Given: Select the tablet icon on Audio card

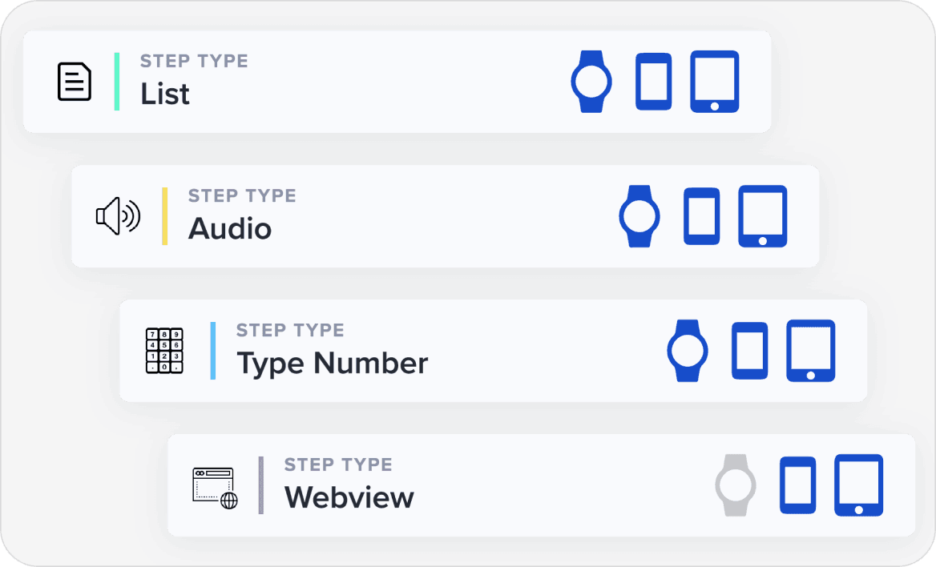Looking at the screenshot, I should (763, 216).
